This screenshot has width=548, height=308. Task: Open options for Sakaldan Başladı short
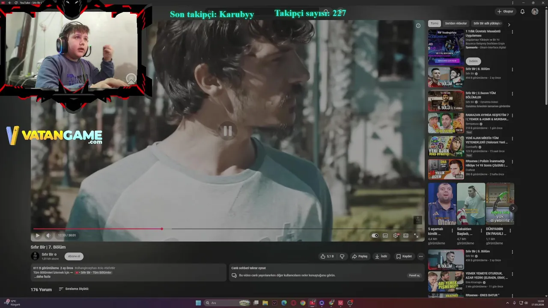pyautogui.click(x=481, y=231)
